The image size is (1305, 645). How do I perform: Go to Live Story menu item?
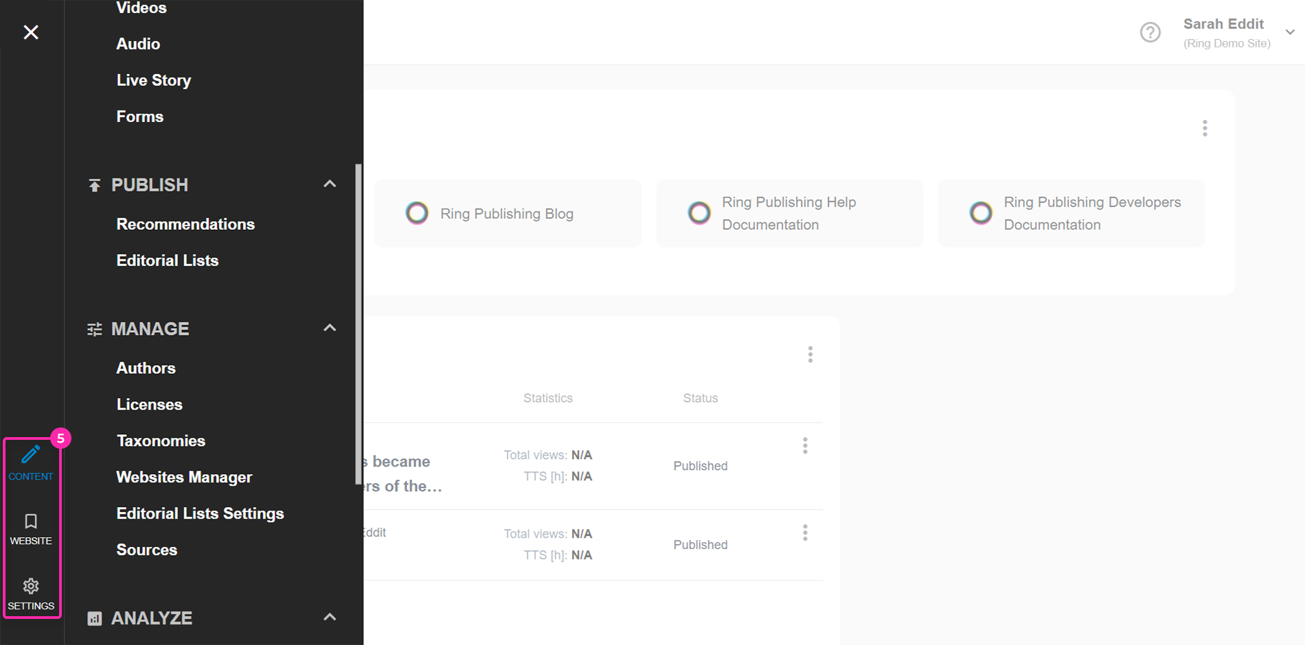click(153, 80)
